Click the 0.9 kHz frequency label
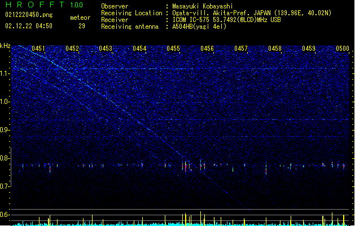This screenshot has width=355, height=226. 5,130
